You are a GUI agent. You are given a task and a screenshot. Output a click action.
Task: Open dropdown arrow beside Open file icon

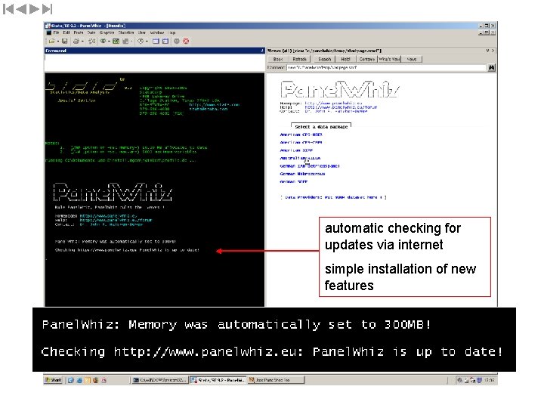pyautogui.click(x=57, y=42)
